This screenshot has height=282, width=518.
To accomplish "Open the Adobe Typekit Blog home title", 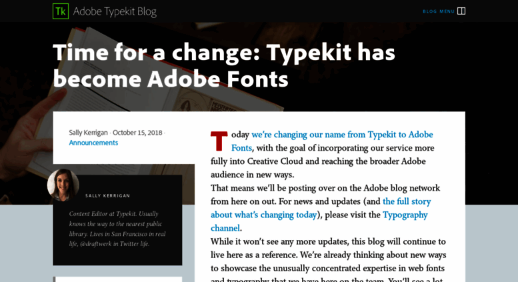I will [115, 11].
